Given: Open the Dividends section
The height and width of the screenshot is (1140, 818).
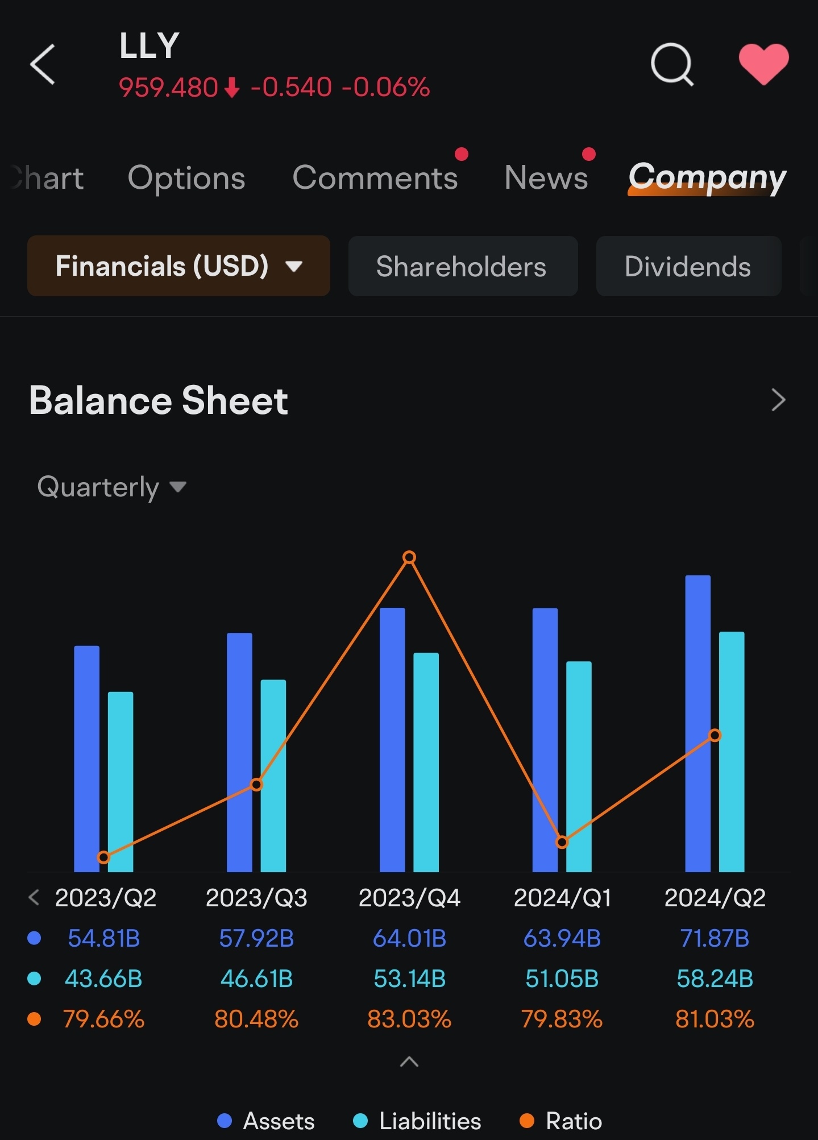Looking at the screenshot, I should click(x=688, y=266).
